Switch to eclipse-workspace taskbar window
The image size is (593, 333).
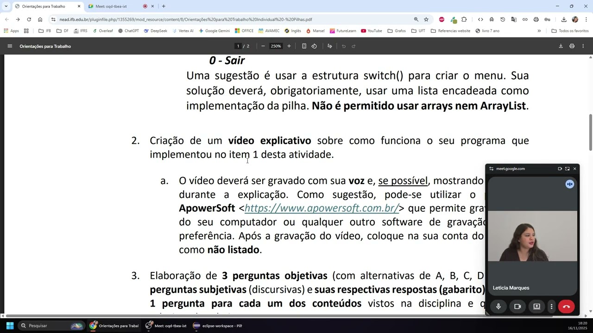[218, 326]
